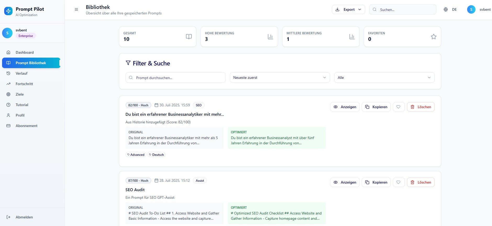Click Löschen for the SEO Audit prompt

pyautogui.click(x=421, y=182)
